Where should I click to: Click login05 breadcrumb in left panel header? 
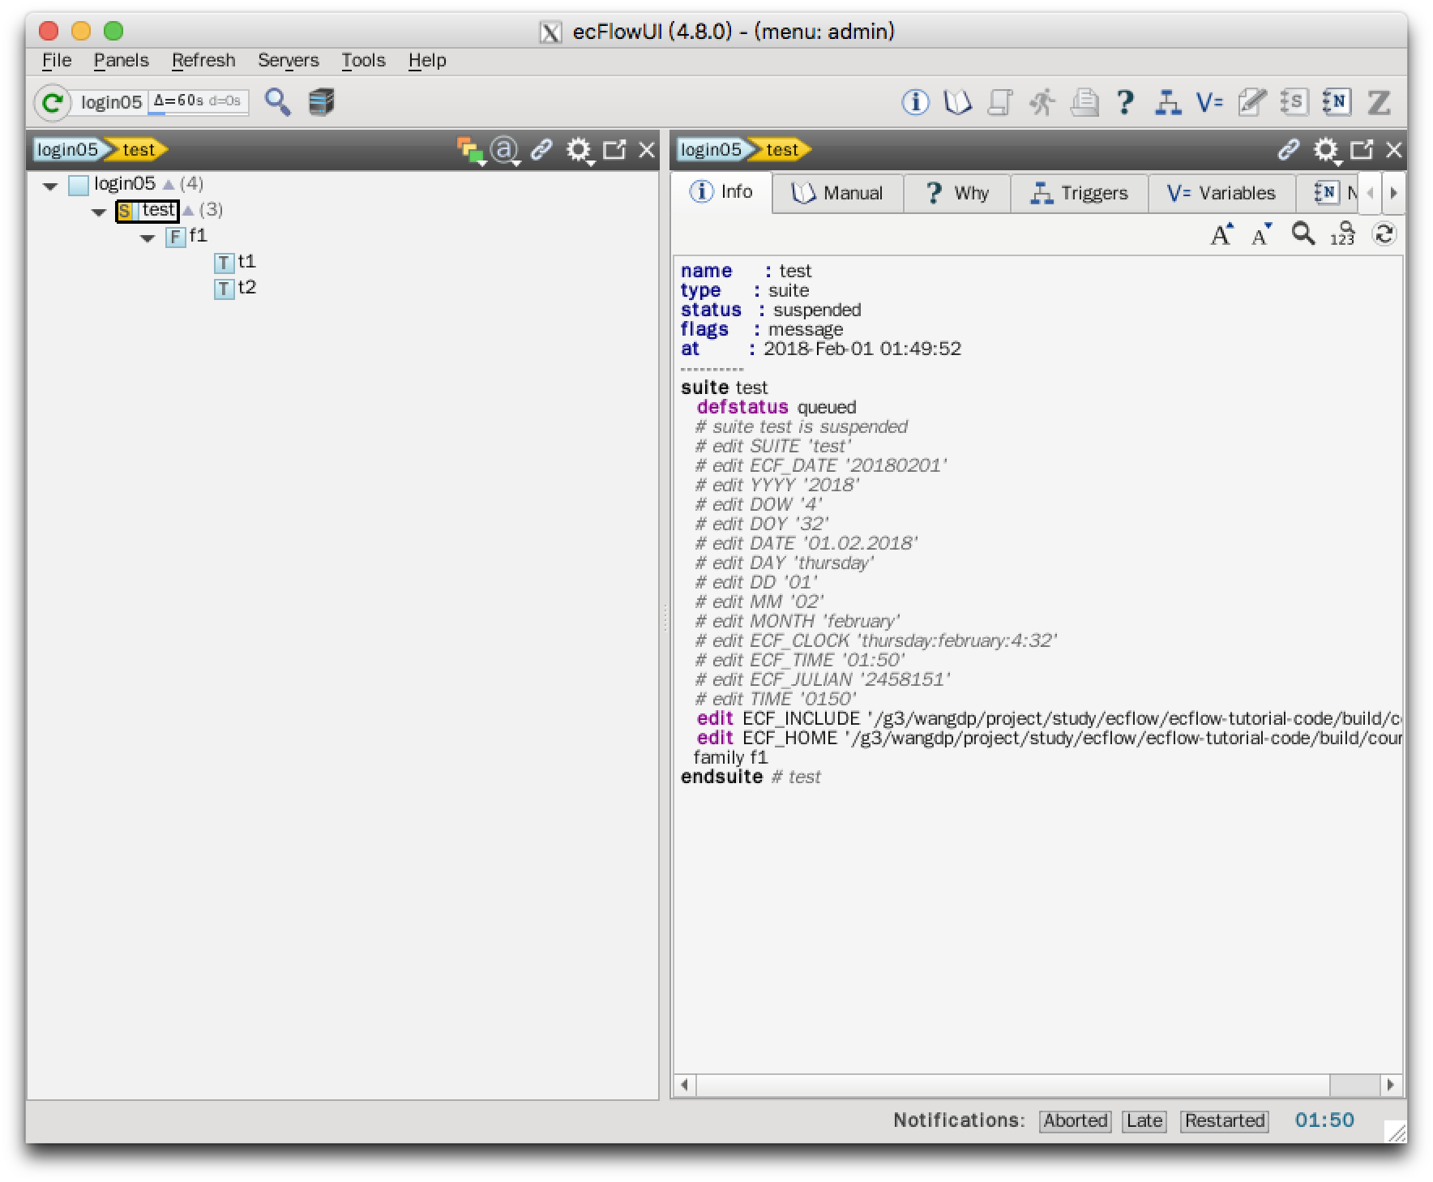coord(68,150)
